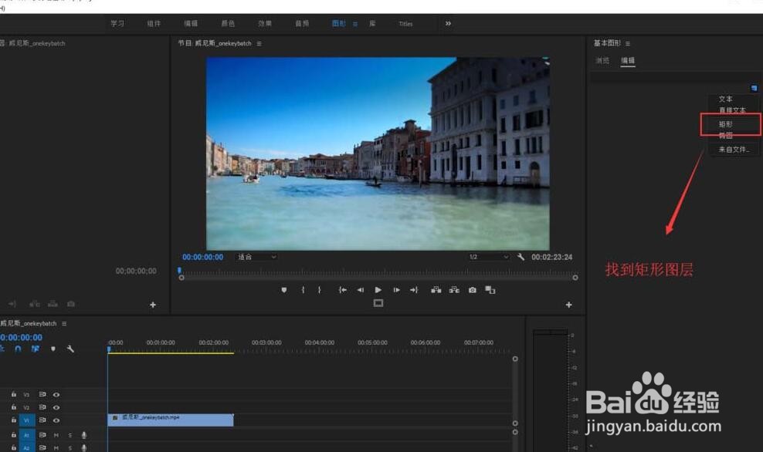Switch to the 颜色 workspace
Image resolution: width=763 pixels, height=452 pixels.
[x=228, y=23]
